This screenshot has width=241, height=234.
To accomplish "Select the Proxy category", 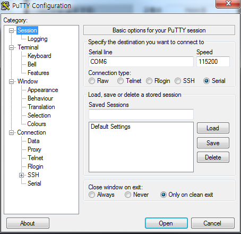I will (35, 149).
